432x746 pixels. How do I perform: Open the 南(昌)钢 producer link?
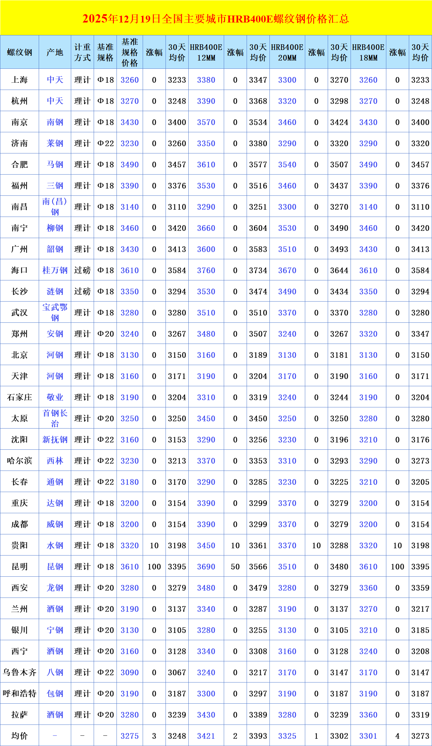coord(55,207)
